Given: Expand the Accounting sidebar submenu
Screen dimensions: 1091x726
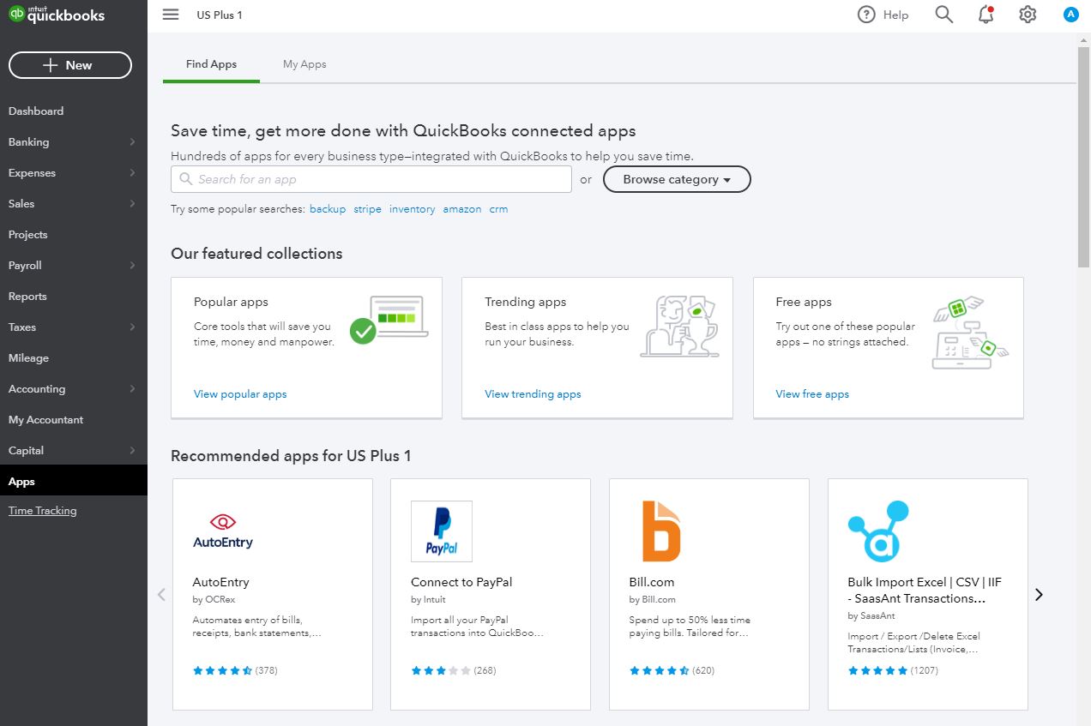Looking at the screenshot, I should tap(132, 389).
